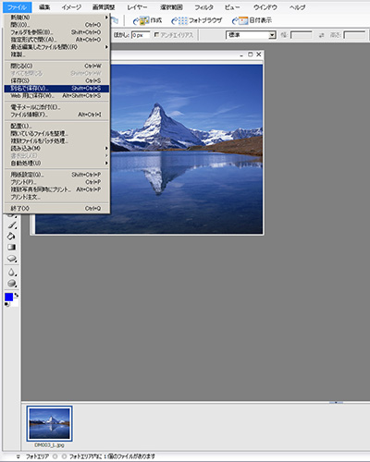Close the open ファイル menu via its title
Screen dimensions: 370x462
coord(18,7)
